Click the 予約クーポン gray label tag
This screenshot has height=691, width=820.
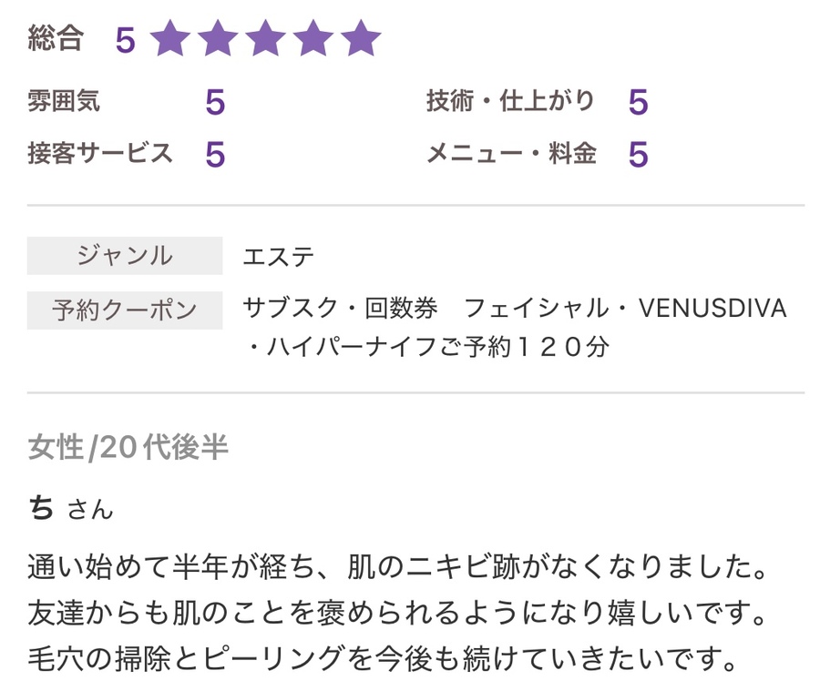pyautogui.click(x=125, y=310)
